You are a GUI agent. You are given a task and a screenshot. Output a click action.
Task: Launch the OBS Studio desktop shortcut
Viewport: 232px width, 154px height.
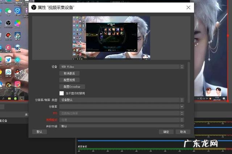8,23
